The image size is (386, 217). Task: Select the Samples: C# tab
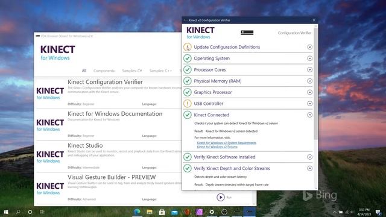(x=132, y=71)
